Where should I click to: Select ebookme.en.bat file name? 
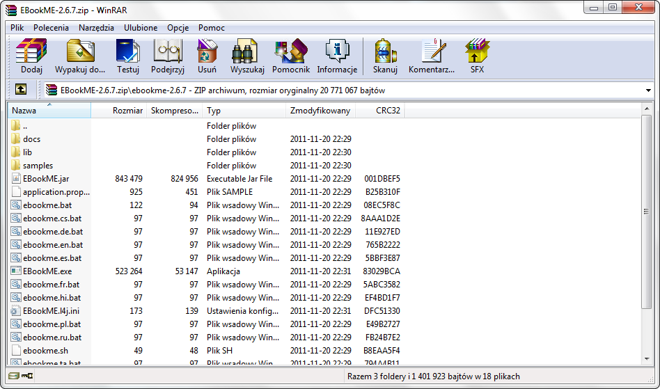pos(53,245)
